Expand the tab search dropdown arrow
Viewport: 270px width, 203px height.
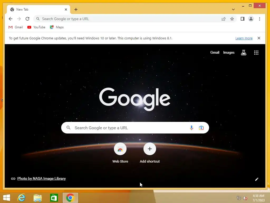click(233, 10)
